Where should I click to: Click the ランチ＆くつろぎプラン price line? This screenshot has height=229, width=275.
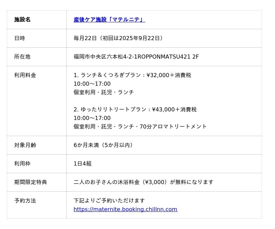pyautogui.click(x=132, y=75)
